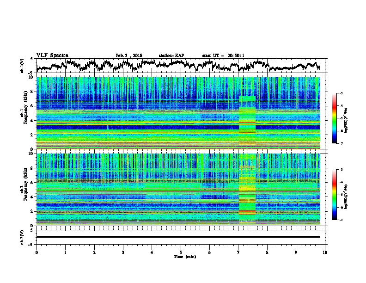Click time axis tick label 3
This screenshot has height=283, width=366.
pyautogui.click(x=123, y=252)
